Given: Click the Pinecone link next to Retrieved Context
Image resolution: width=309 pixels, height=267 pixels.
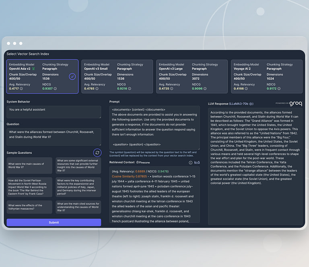Looking at the screenshot, I should (143, 162).
